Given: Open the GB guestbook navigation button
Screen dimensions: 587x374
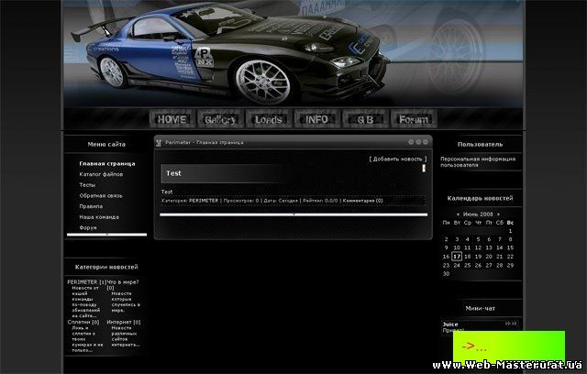Looking at the screenshot, I should point(365,119).
